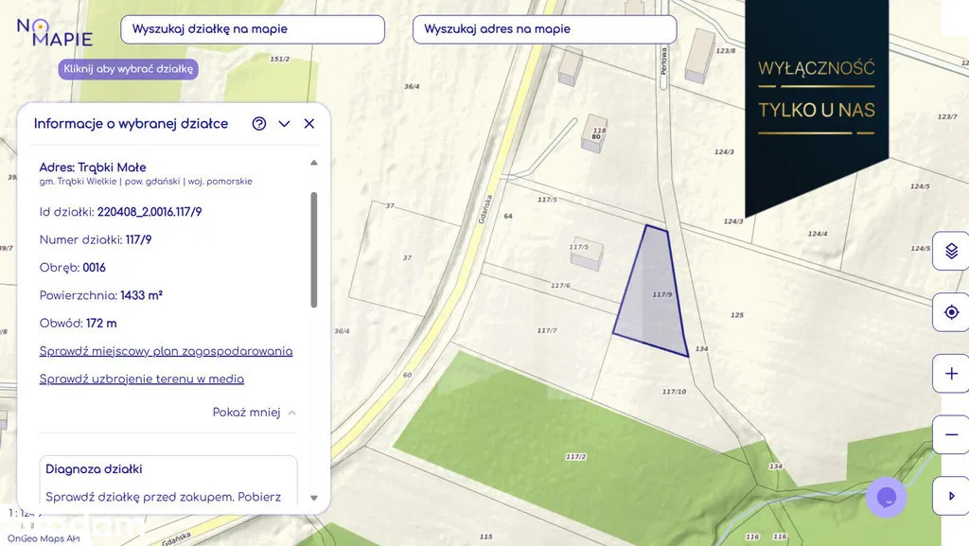This screenshot has width=969, height=546.
Task: Select the highlighted parcel 117/9 on map
Action: (x=655, y=298)
